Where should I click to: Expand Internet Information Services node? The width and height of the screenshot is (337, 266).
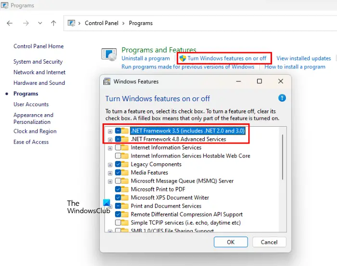coord(110,148)
